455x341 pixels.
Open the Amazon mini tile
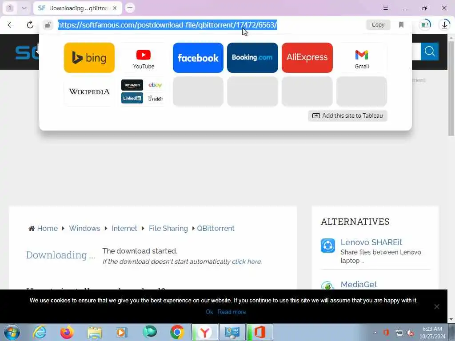coord(132,85)
